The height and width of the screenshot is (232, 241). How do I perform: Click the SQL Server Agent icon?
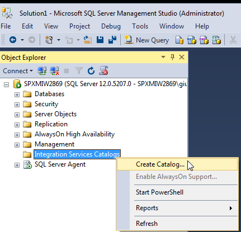point(27,164)
